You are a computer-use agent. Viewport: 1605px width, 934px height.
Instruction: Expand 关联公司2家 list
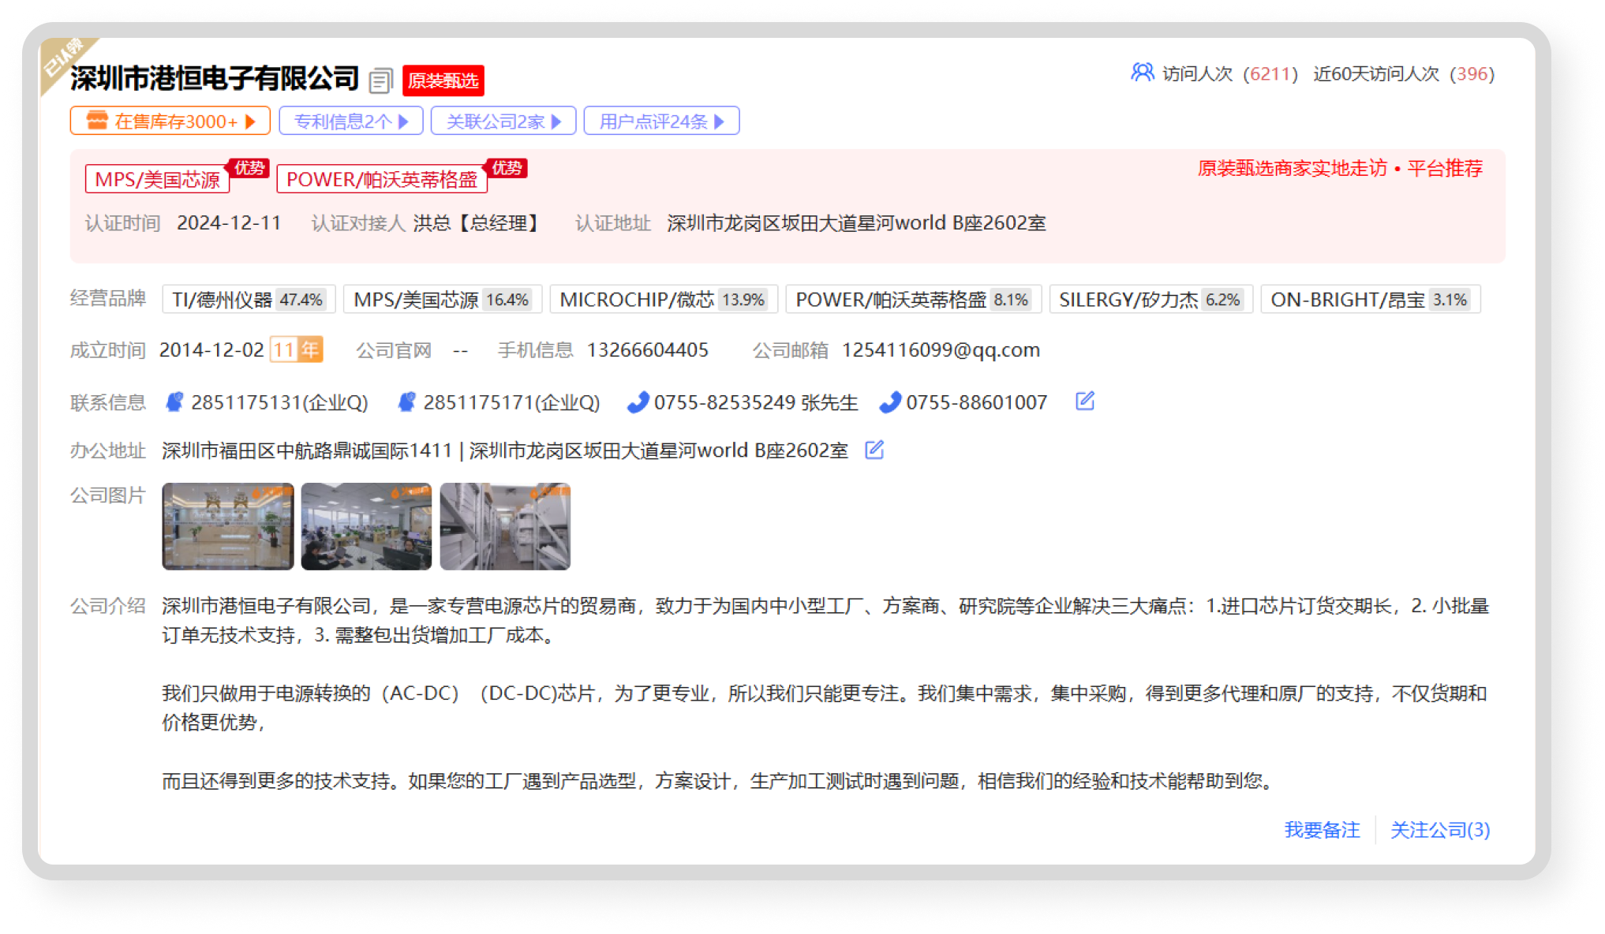[x=503, y=121]
